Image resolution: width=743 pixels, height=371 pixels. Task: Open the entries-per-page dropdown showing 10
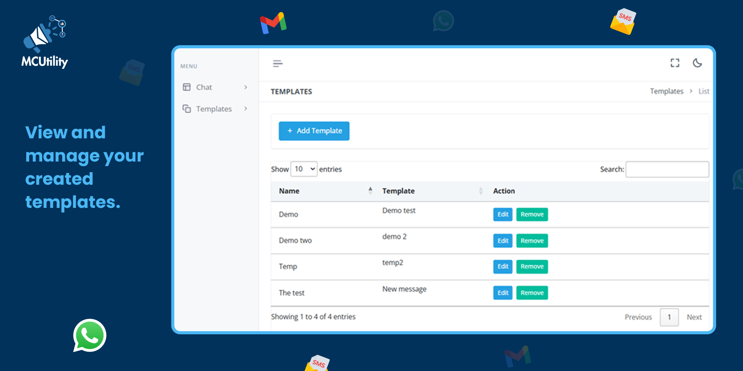pyautogui.click(x=304, y=169)
